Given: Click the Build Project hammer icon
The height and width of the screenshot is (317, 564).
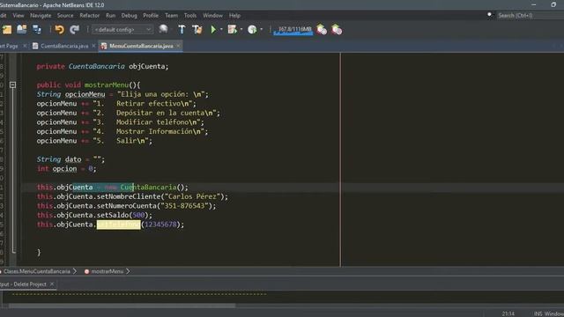Looking at the screenshot, I should coord(182,29).
